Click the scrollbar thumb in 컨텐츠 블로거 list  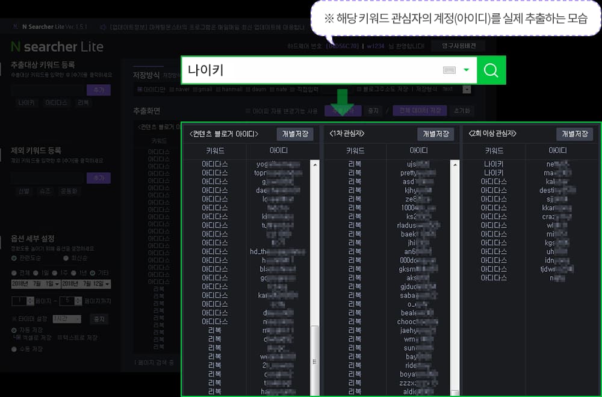tap(315, 360)
